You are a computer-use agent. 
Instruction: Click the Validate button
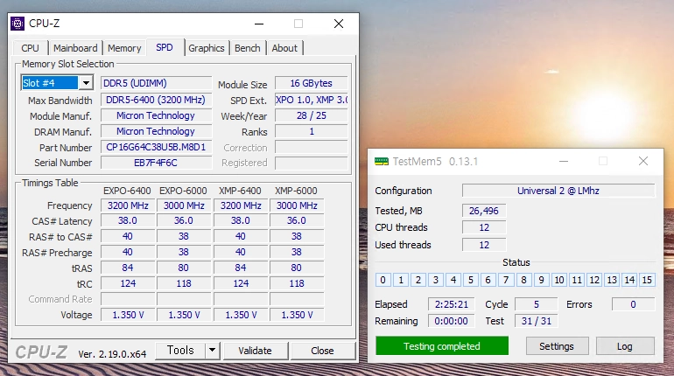click(x=256, y=351)
